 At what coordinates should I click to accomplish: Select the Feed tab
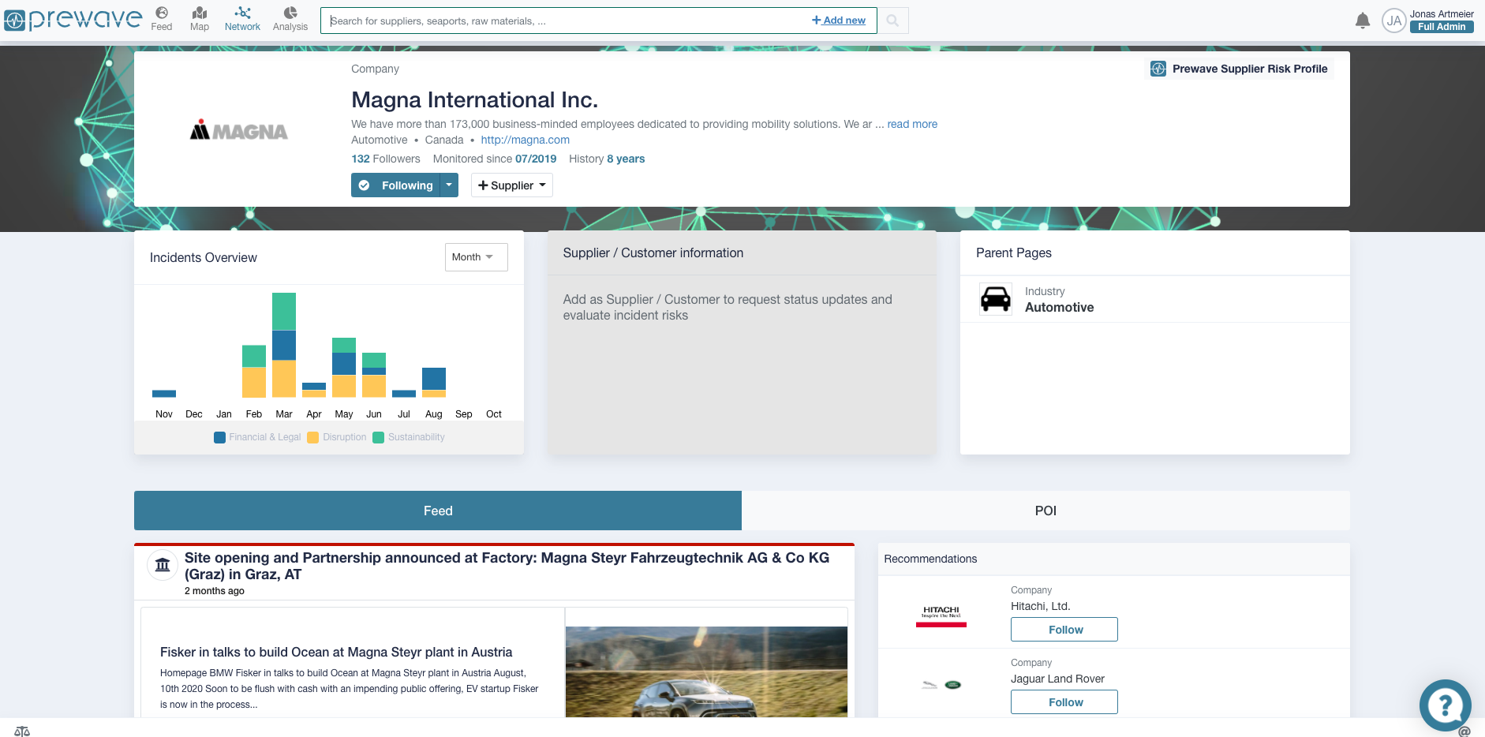[x=438, y=511]
